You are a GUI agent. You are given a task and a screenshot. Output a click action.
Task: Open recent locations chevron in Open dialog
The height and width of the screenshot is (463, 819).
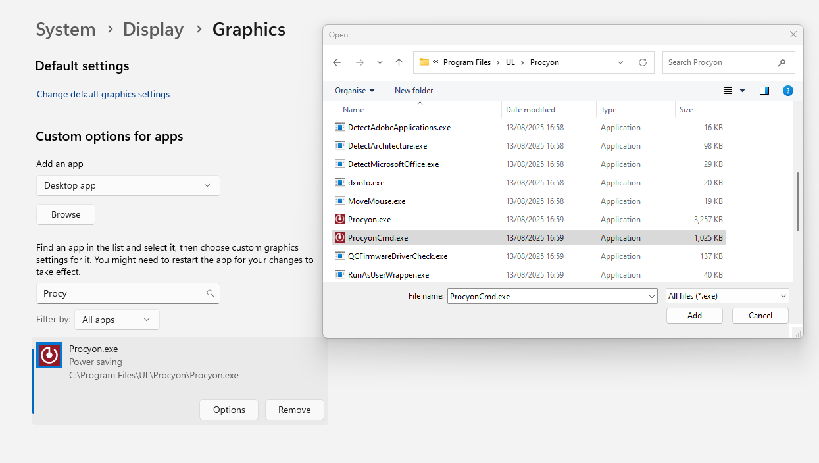point(380,62)
